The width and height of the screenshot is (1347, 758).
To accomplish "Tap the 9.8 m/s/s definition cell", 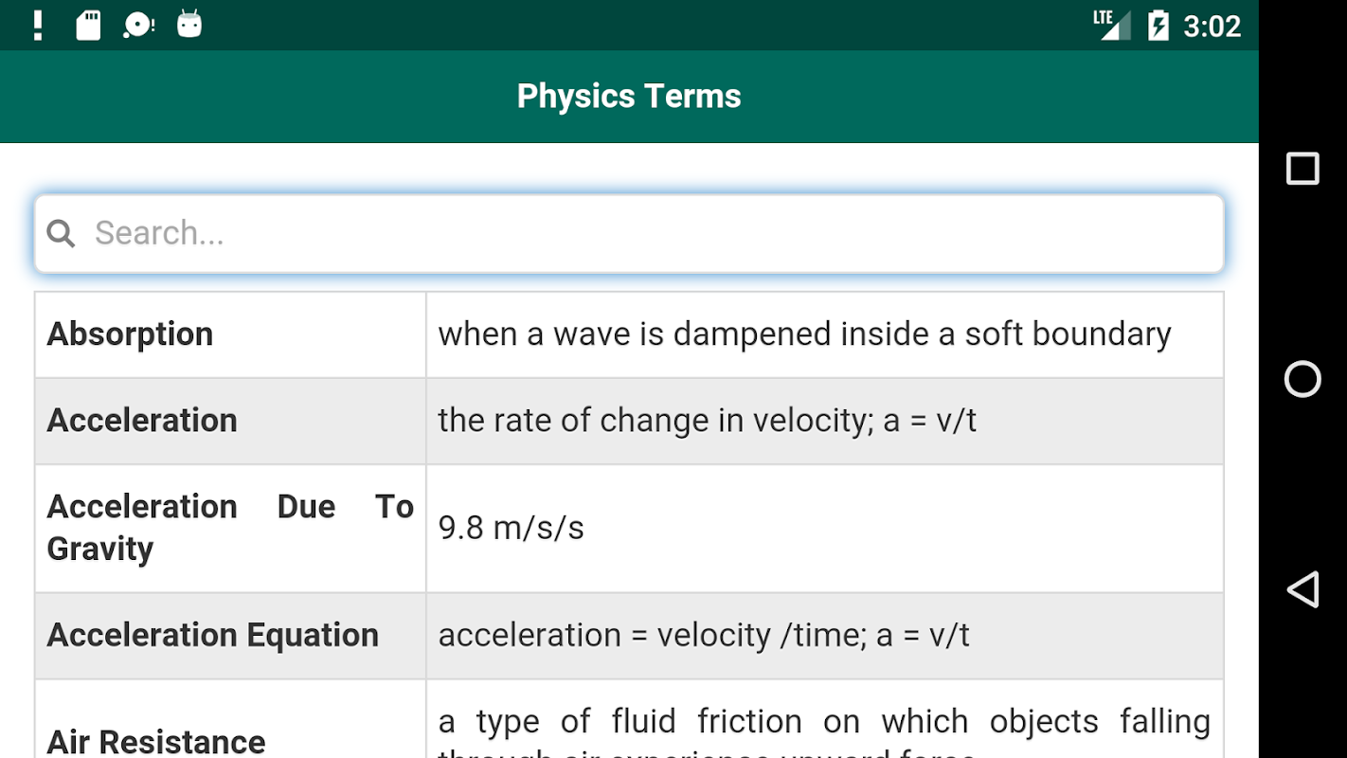I will click(x=512, y=528).
